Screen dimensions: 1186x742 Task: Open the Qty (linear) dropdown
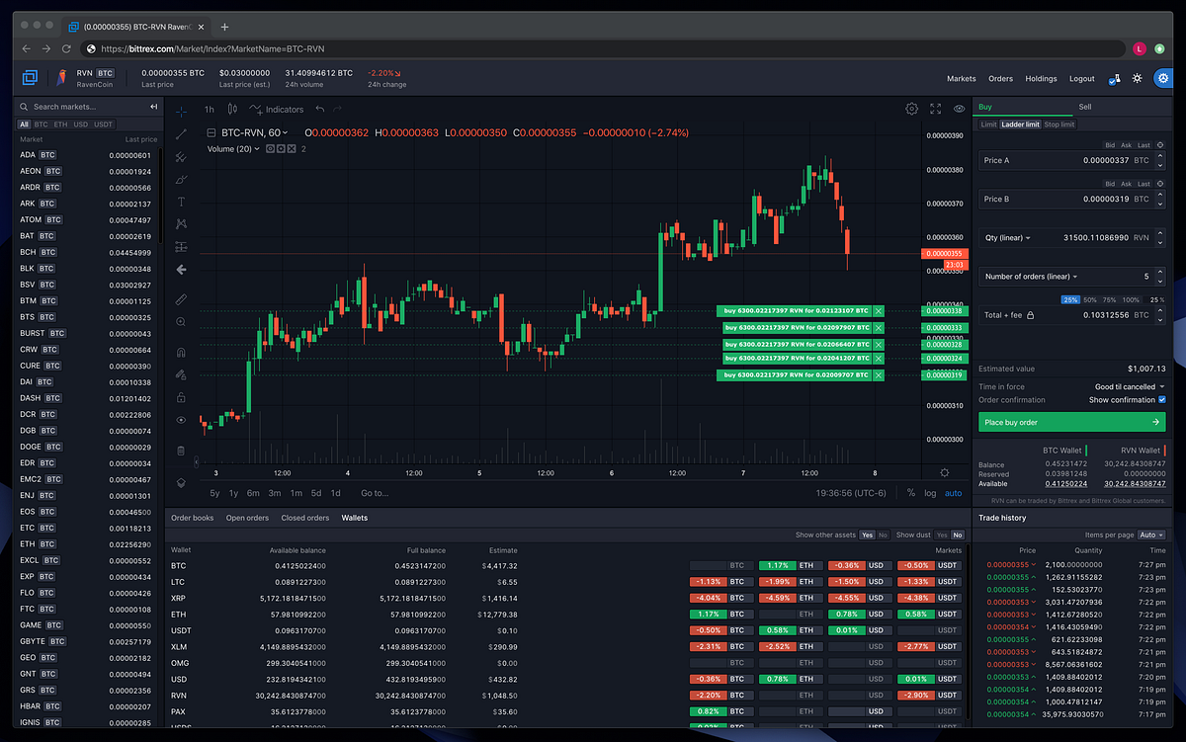1007,238
